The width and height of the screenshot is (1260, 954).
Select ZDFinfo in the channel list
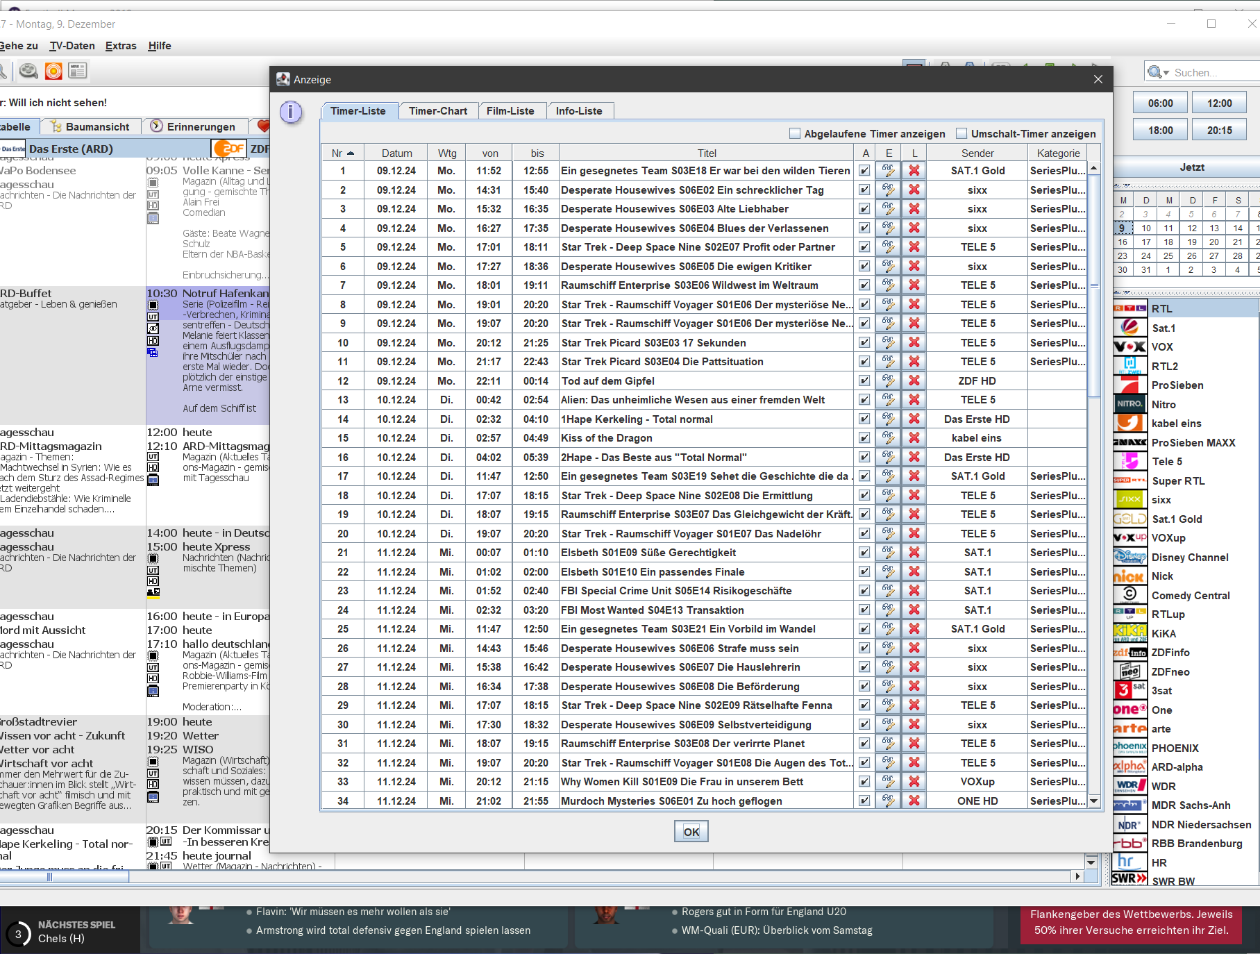click(1170, 653)
